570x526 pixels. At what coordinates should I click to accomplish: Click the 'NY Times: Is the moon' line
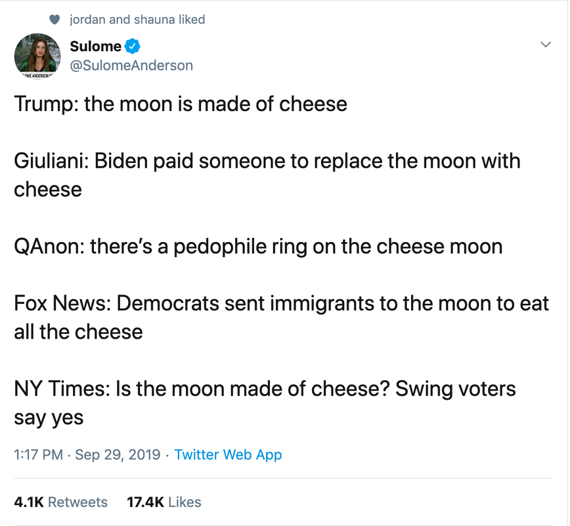click(265, 389)
